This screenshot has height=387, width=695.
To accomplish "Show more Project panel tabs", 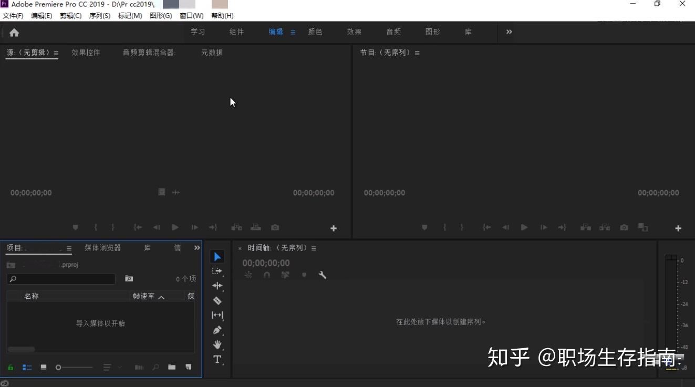I will coord(197,248).
